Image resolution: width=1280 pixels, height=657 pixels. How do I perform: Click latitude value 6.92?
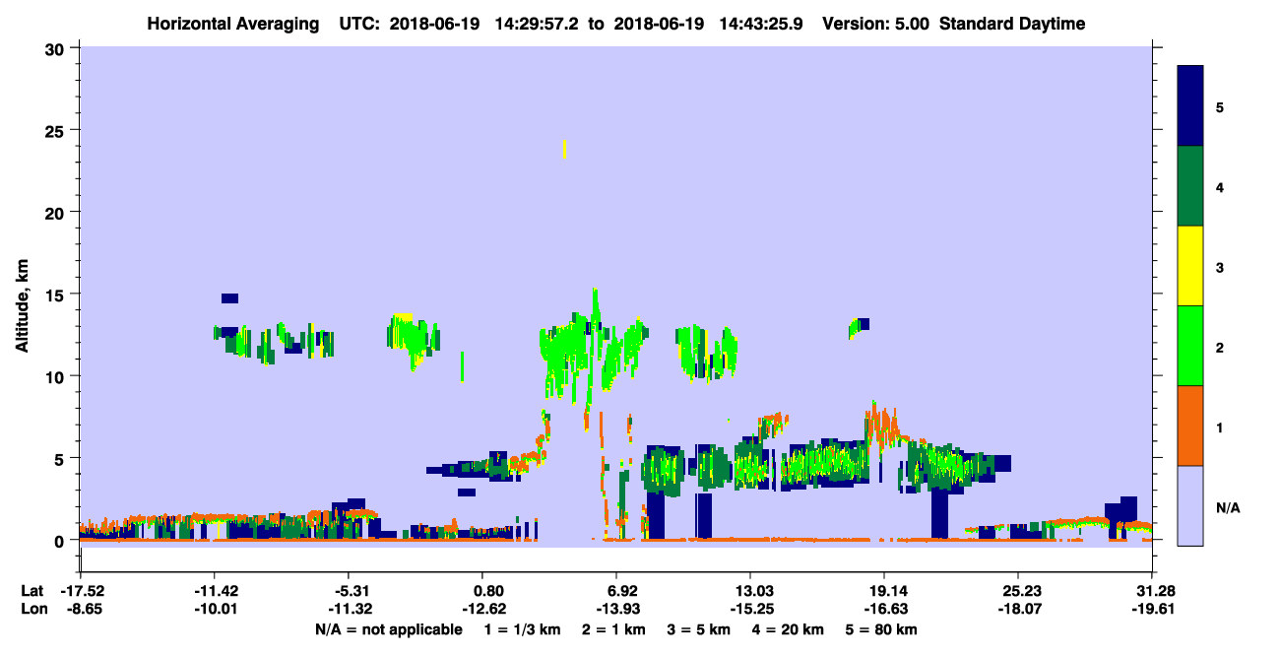tap(623, 591)
